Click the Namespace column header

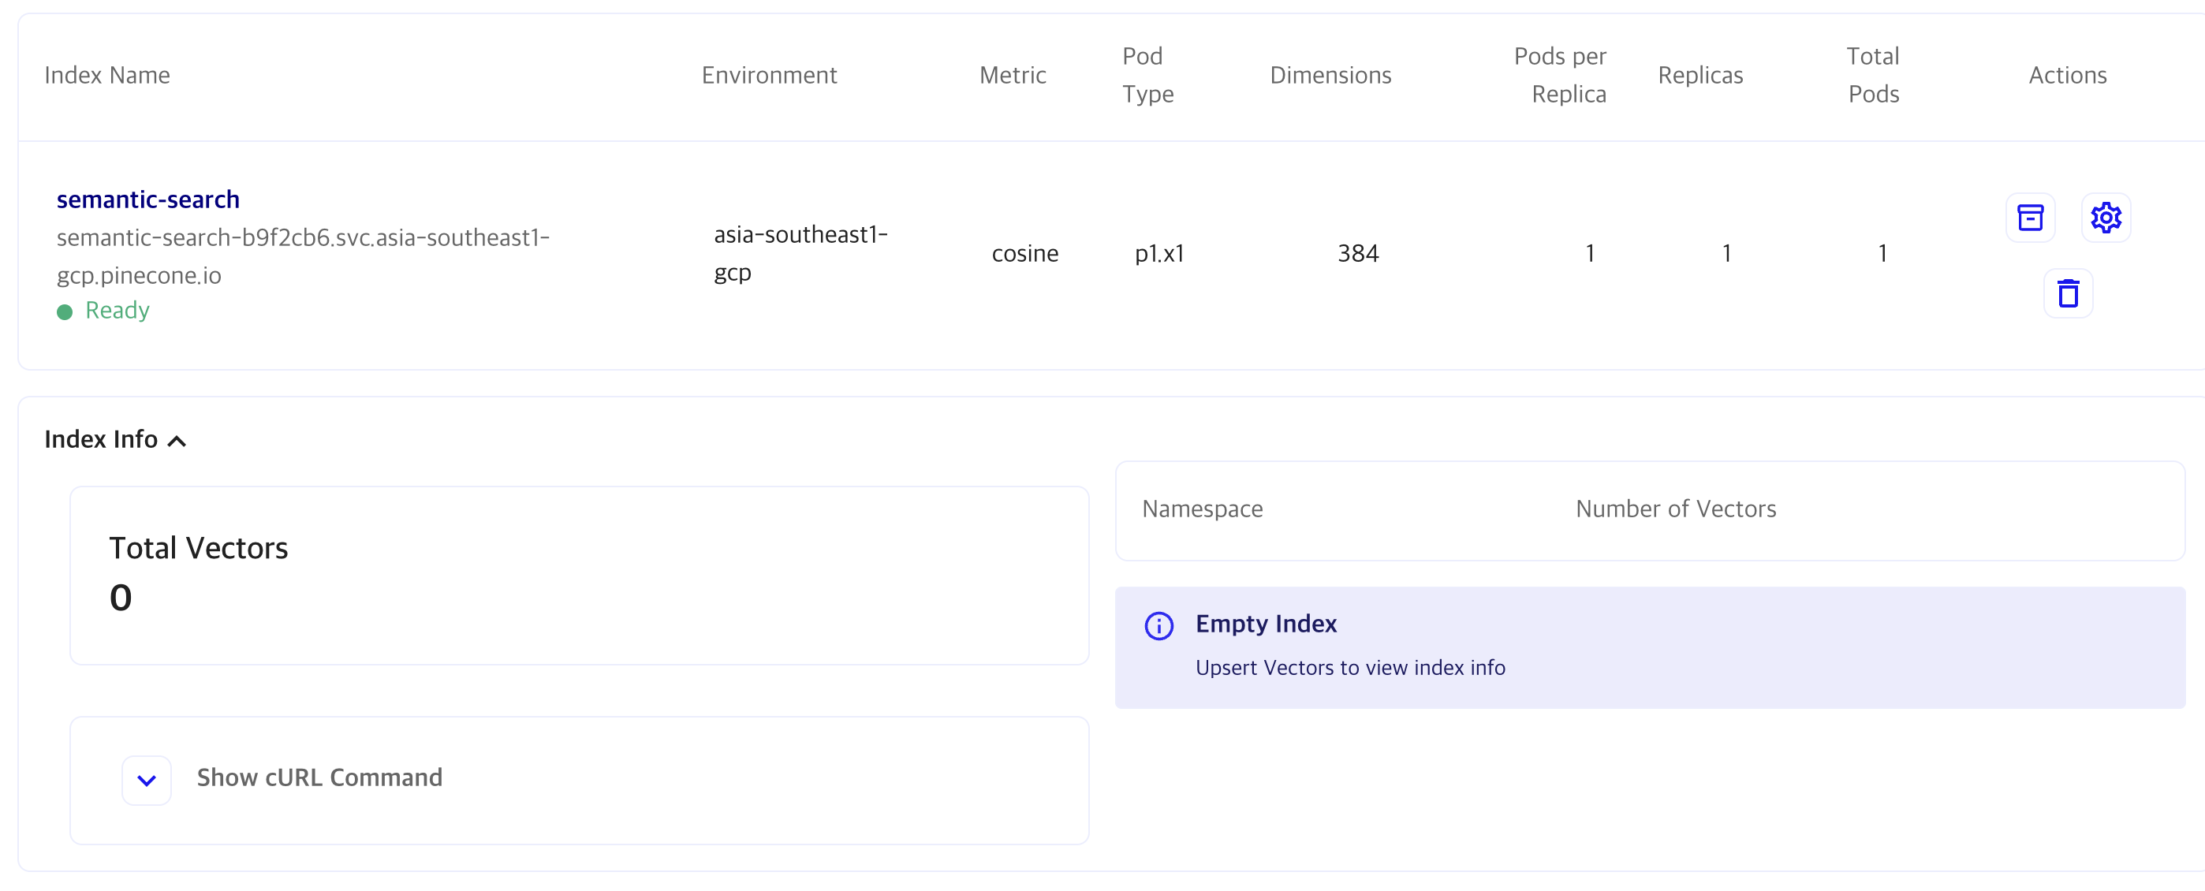click(x=1202, y=509)
